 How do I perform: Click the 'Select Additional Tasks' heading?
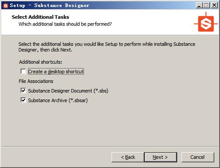click(40, 17)
